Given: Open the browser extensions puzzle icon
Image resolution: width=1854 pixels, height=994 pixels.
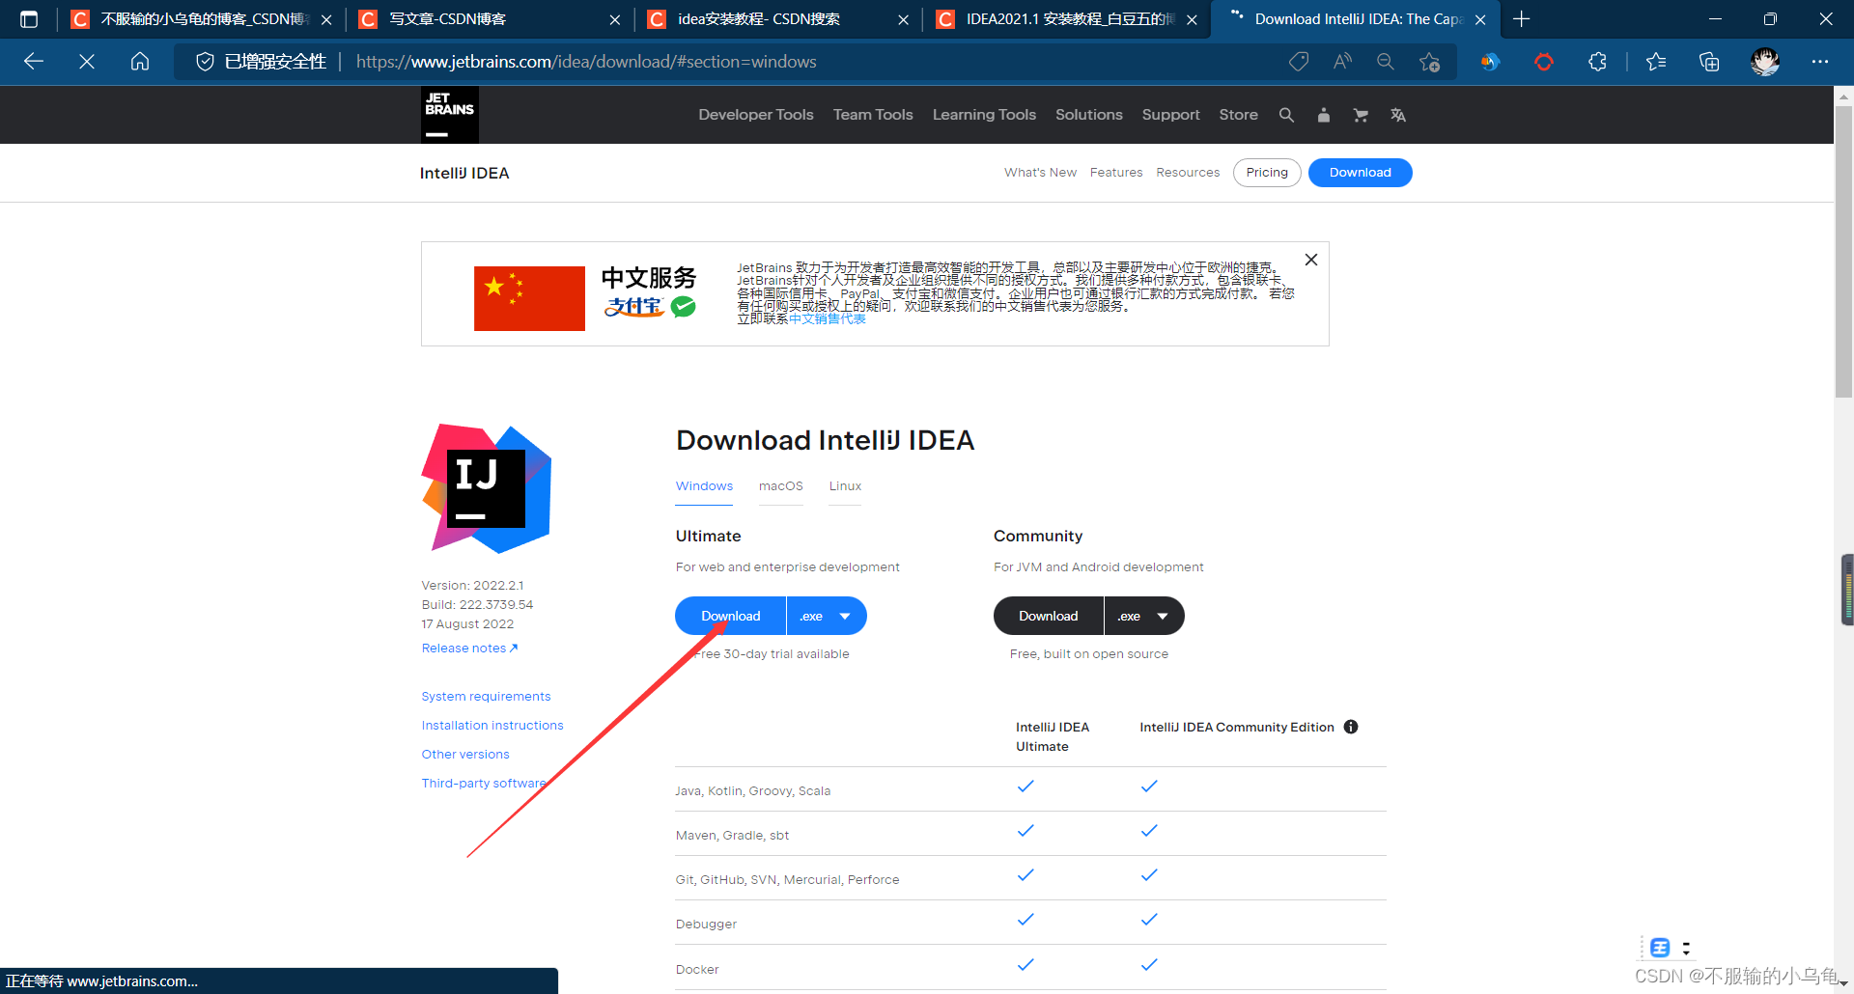Looking at the screenshot, I should tap(1598, 62).
